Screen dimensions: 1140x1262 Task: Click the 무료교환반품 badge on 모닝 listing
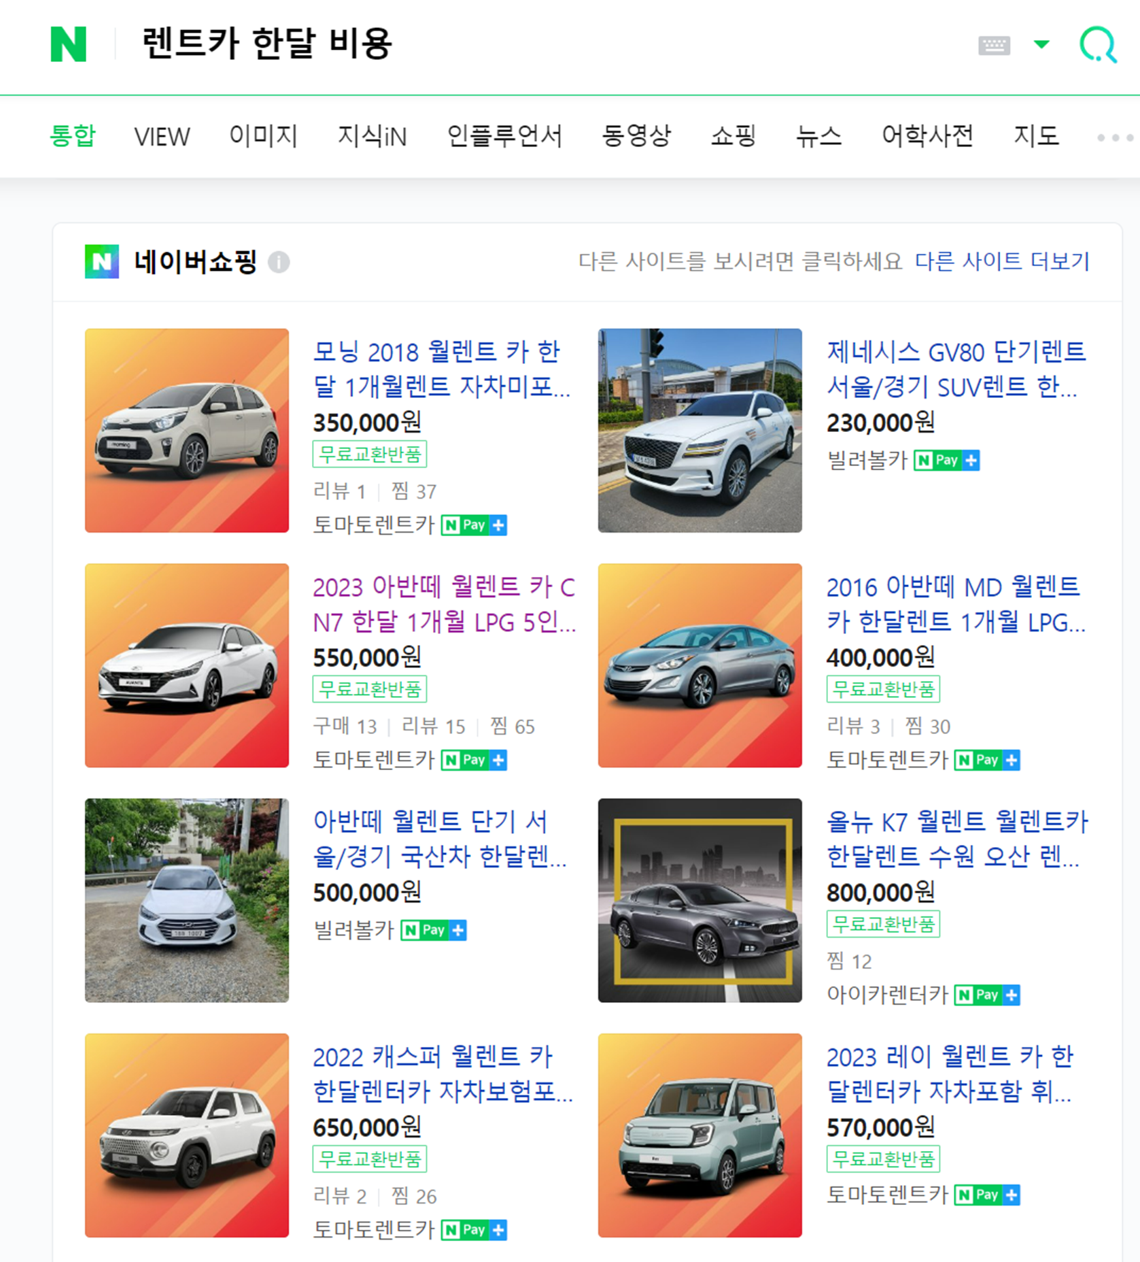point(370,454)
